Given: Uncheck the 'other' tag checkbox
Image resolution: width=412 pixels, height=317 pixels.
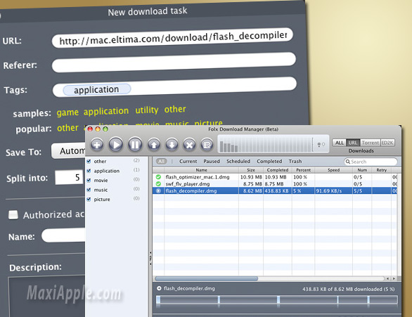Looking at the screenshot, I should click(x=89, y=161).
